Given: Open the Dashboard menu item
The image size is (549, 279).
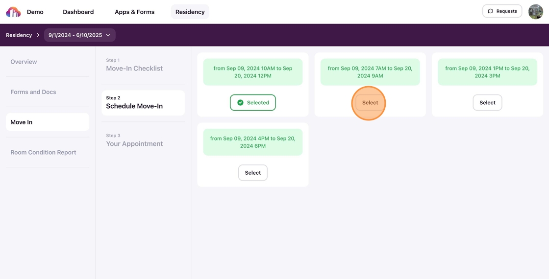Looking at the screenshot, I should click(x=78, y=12).
